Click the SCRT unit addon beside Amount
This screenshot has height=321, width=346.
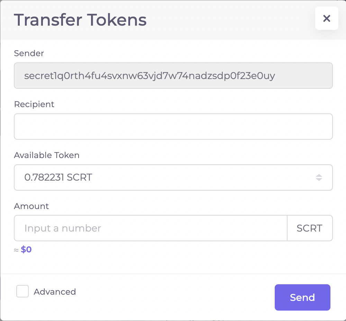[309, 228]
